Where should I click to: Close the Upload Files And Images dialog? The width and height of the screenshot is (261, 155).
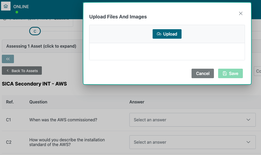point(240,13)
